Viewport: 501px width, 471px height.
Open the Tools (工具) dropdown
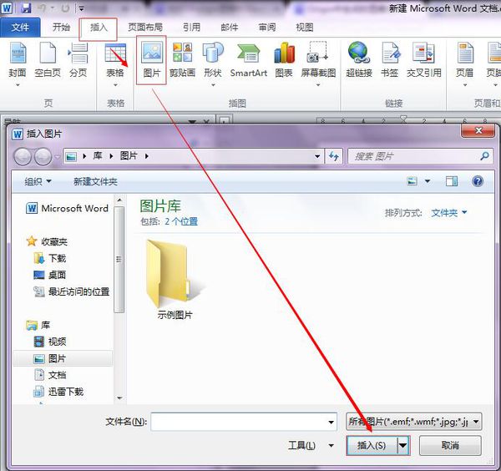(331, 445)
